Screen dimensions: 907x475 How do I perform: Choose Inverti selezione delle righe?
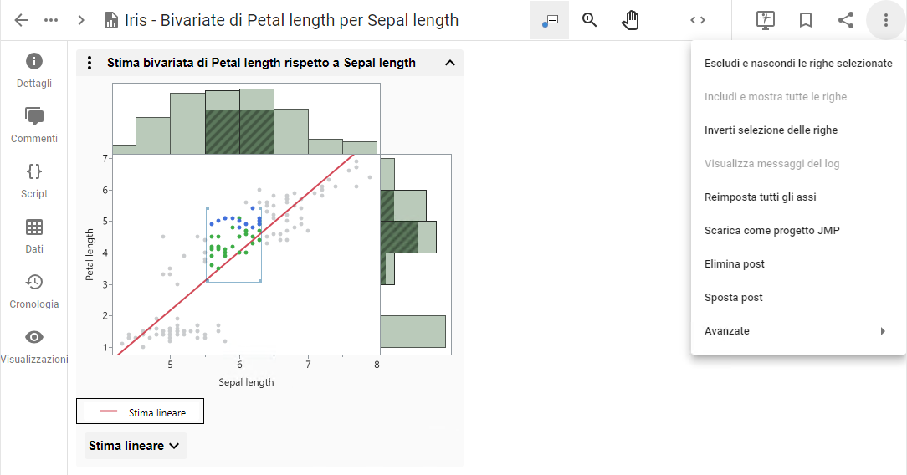click(771, 130)
